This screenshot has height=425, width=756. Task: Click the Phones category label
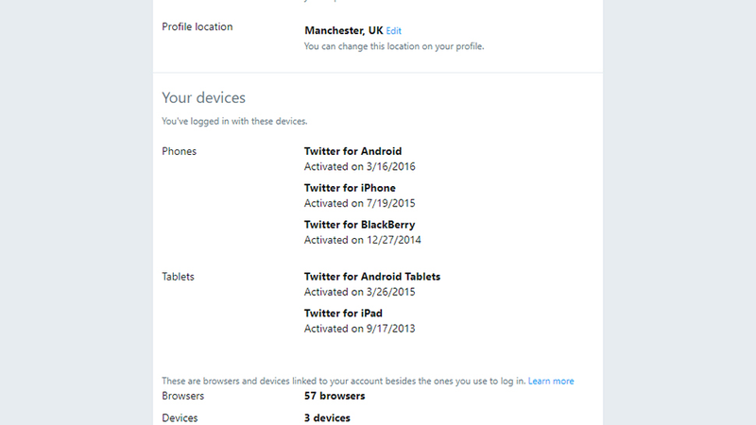tap(180, 151)
